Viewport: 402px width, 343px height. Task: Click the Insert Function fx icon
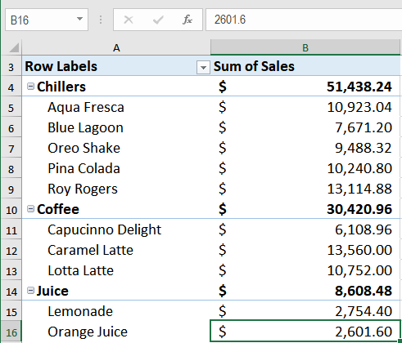pyautogui.click(x=187, y=20)
